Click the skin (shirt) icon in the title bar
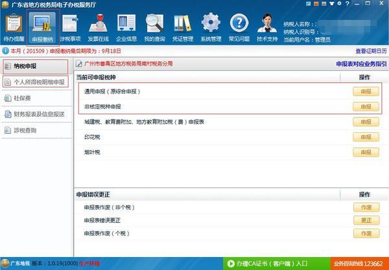Screen dimensions: 389x270 click(332, 4)
